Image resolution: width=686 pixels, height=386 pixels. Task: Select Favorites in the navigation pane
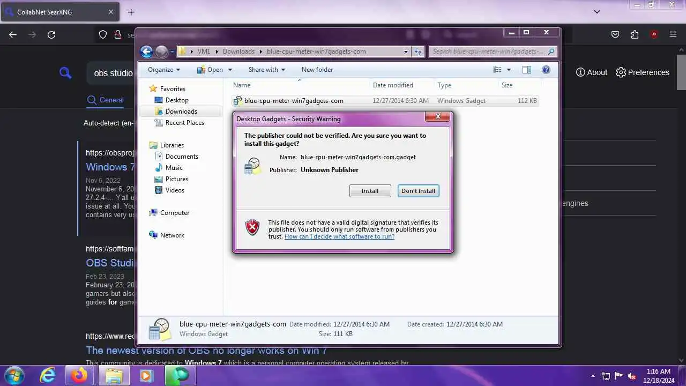pyautogui.click(x=173, y=89)
